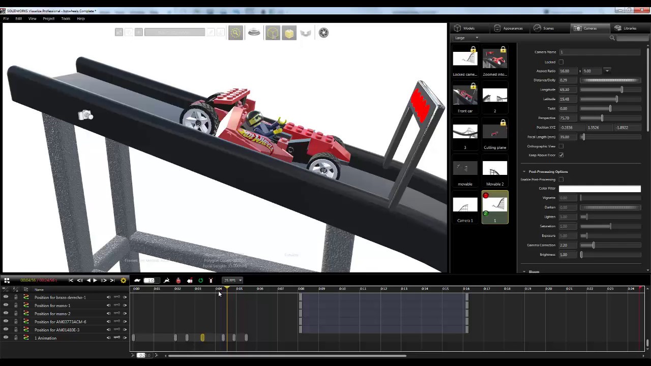Screen dimensions: 651x366
Task: Open the Project menu
Action: (x=49, y=18)
